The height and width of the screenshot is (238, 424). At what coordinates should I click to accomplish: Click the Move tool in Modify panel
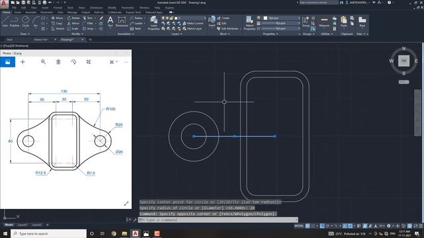coord(57,18)
